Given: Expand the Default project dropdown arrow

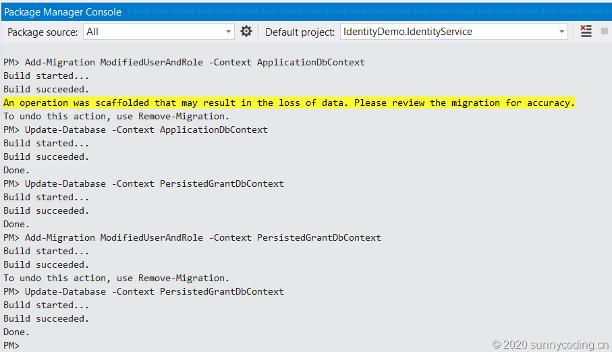Looking at the screenshot, I should pos(562,32).
